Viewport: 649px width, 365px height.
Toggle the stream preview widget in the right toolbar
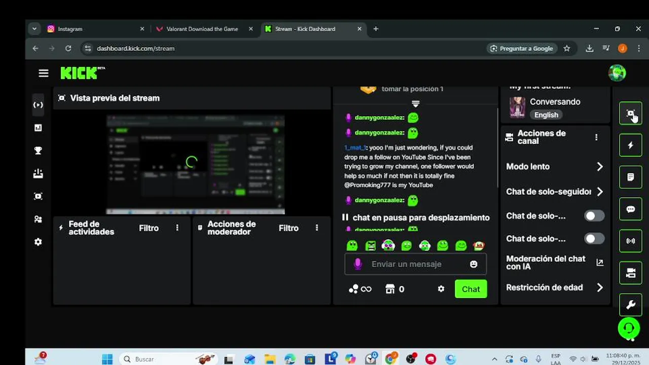pyautogui.click(x=630, y=114)
